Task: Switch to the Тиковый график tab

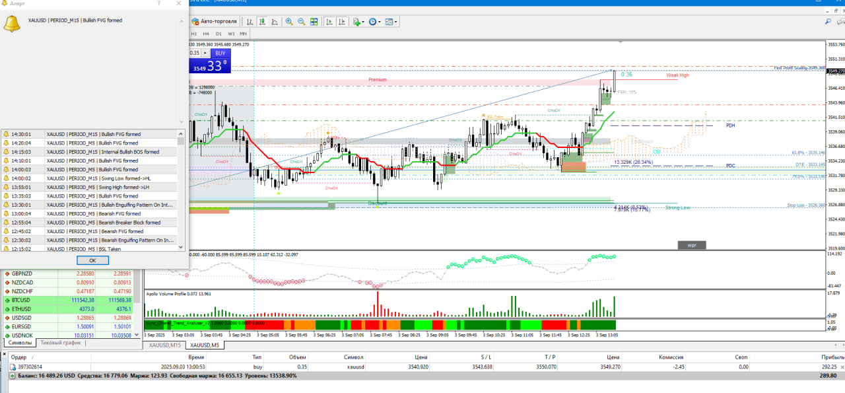Action: coord(61,343)
